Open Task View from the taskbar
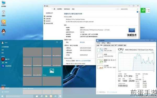 (x=37, y=96)
